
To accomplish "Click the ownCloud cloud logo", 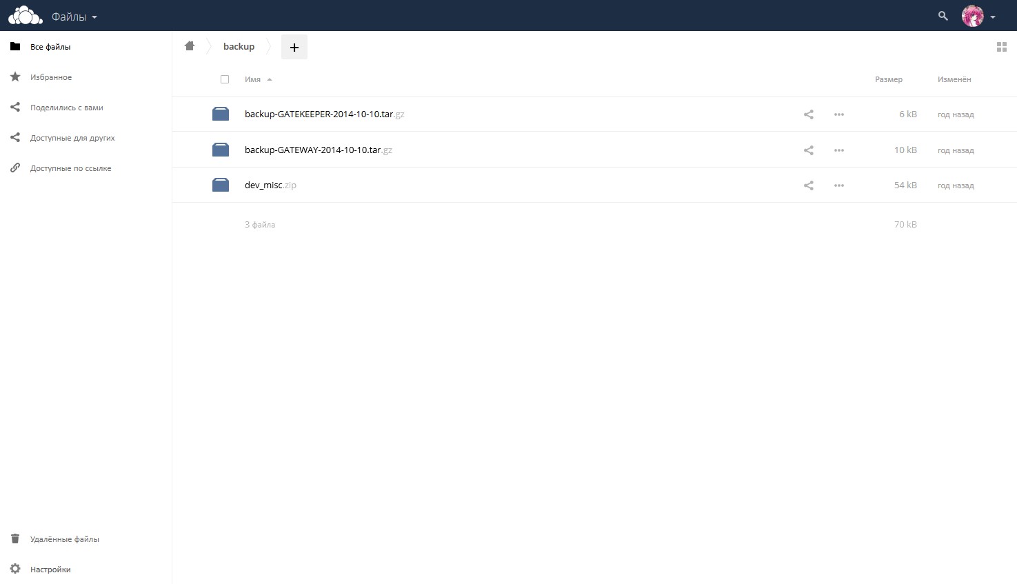I will click(26, 15).
